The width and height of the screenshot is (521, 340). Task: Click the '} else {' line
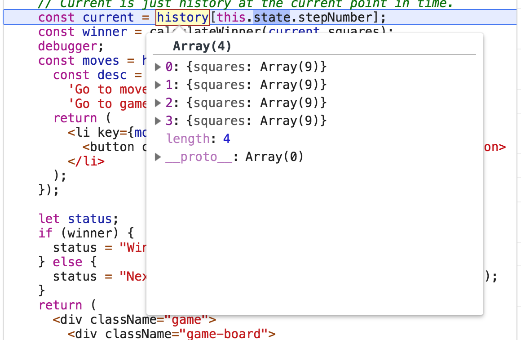(x=68, y=262)
